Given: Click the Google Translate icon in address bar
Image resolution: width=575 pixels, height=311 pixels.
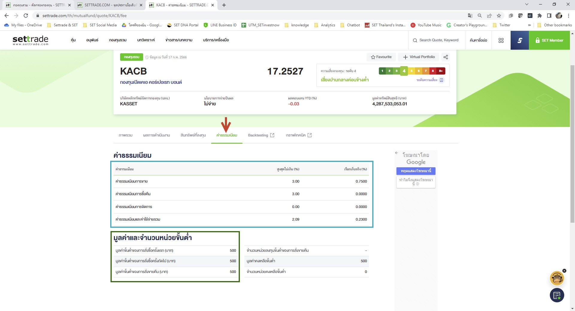Looking at the screenshot, I should tap(470, 16).
